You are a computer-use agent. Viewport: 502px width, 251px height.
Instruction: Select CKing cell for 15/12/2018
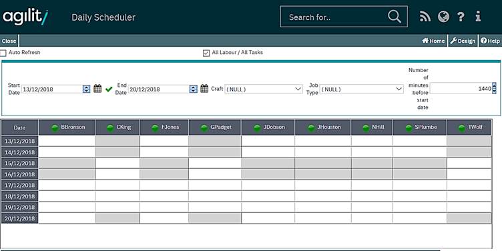[x=117, y=164]
